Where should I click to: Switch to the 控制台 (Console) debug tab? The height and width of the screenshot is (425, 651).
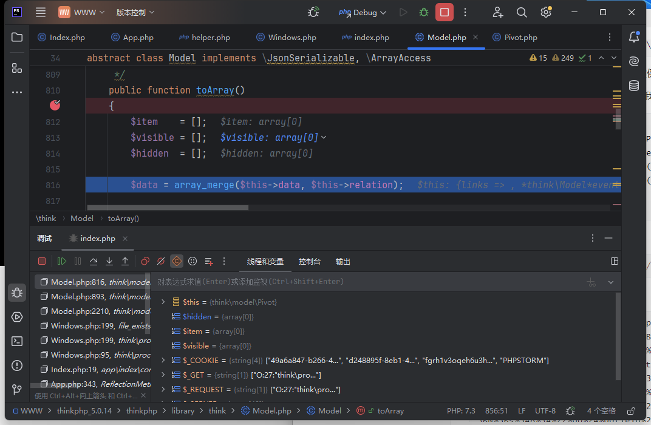pyautogui.click(x=309, y=262)
